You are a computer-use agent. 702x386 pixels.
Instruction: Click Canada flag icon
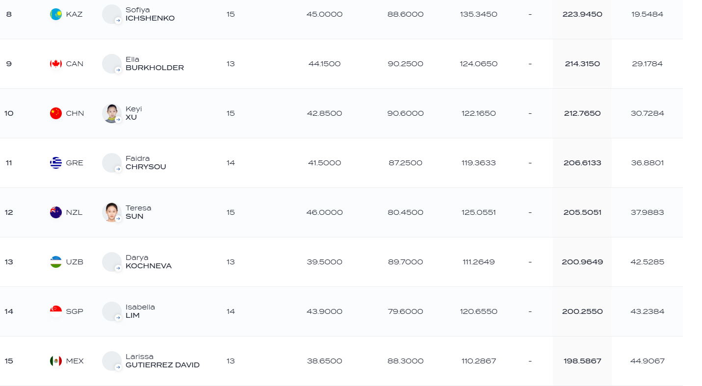click(56, 64)
